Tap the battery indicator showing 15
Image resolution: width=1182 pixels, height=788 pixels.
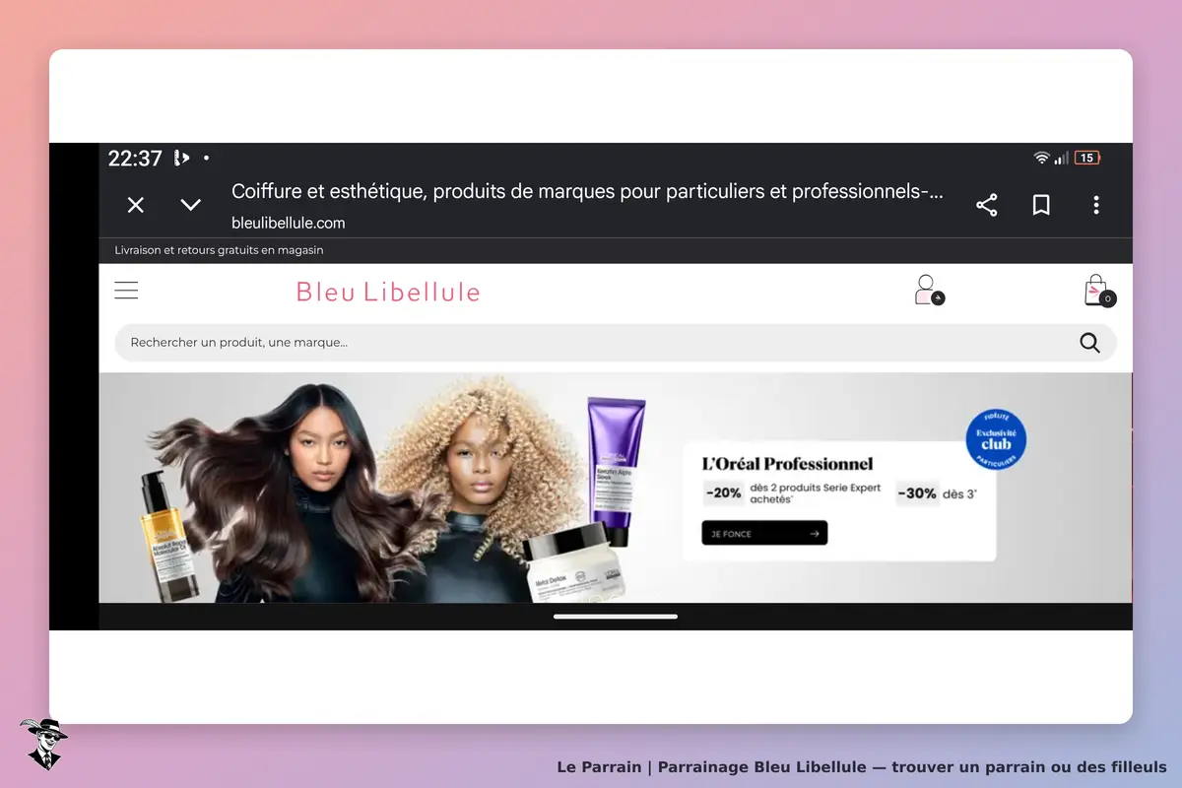point(1087,158)
